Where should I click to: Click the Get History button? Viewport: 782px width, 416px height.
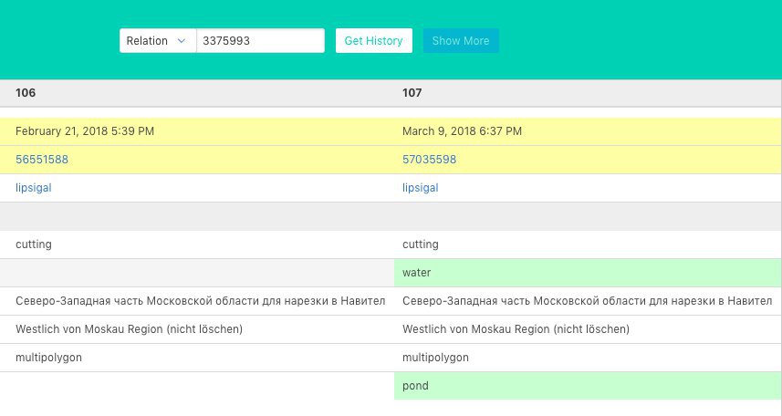[373, 41]
